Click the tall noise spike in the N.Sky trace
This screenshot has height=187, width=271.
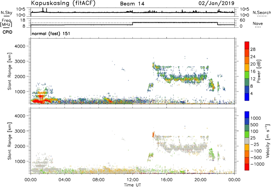[x=43, y=10]
